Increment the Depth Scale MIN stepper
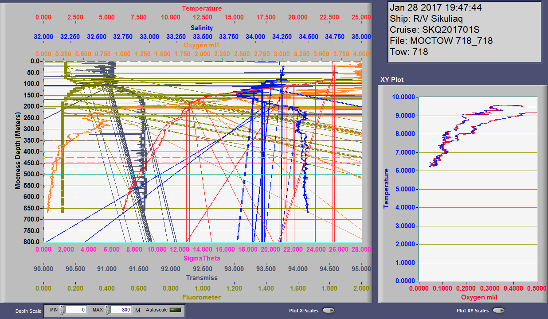The height and width of the screenshot is (319, 548). point(62,308)
